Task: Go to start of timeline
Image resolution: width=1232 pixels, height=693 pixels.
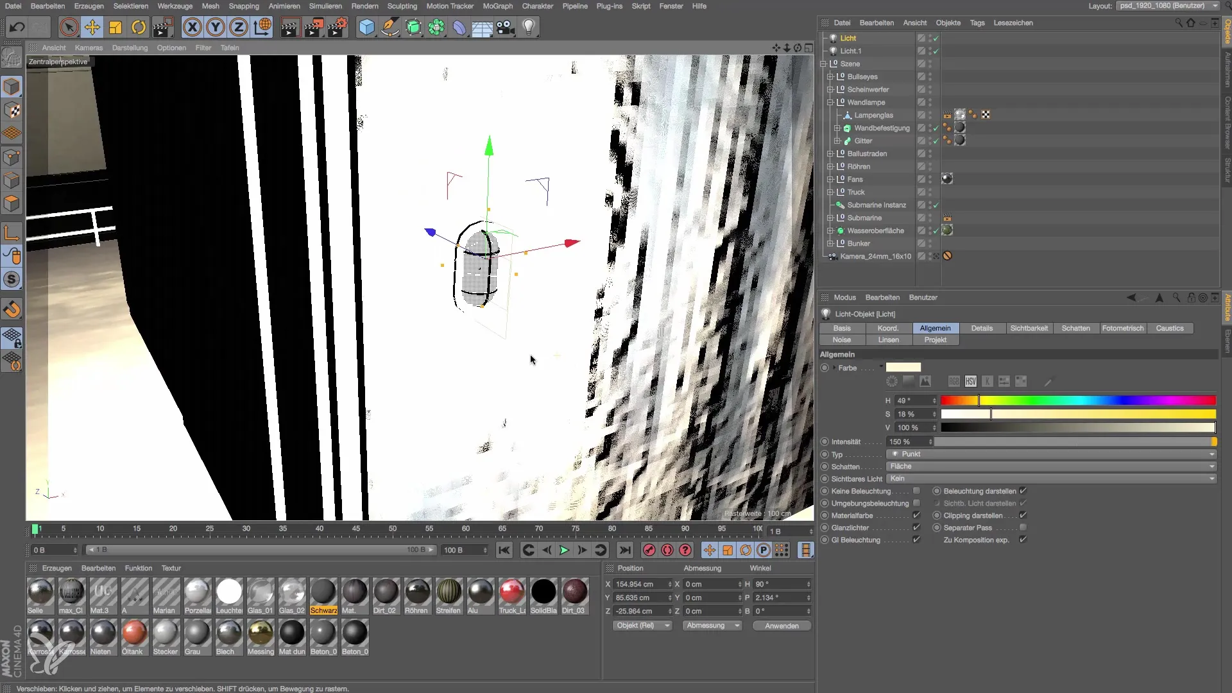Action: 504,550
